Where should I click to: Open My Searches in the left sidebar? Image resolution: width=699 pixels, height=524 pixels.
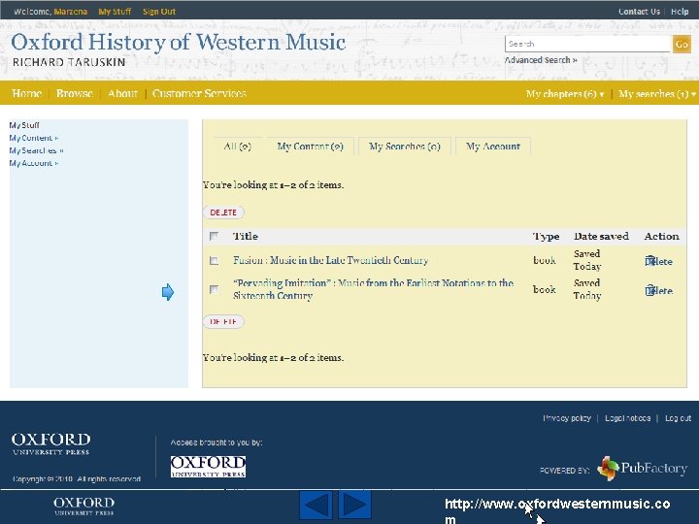coord(36,150)
